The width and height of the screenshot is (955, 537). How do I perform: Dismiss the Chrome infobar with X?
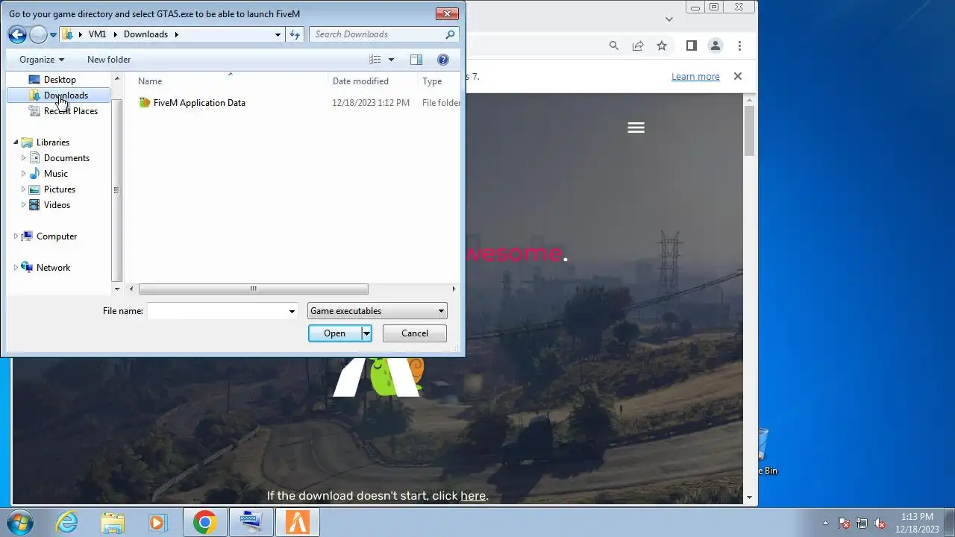pos(738,76)
